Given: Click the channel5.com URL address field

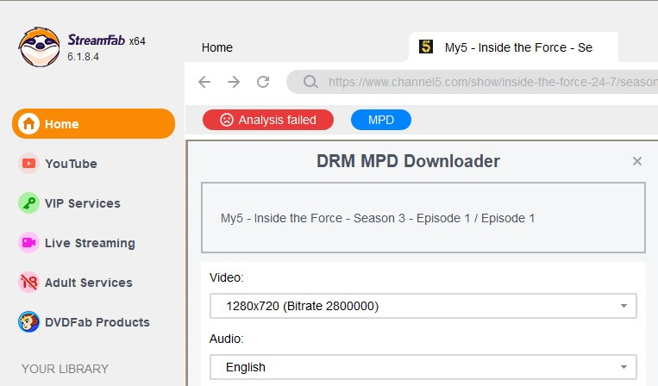Looking at the screenshot, I should [483, 83].
